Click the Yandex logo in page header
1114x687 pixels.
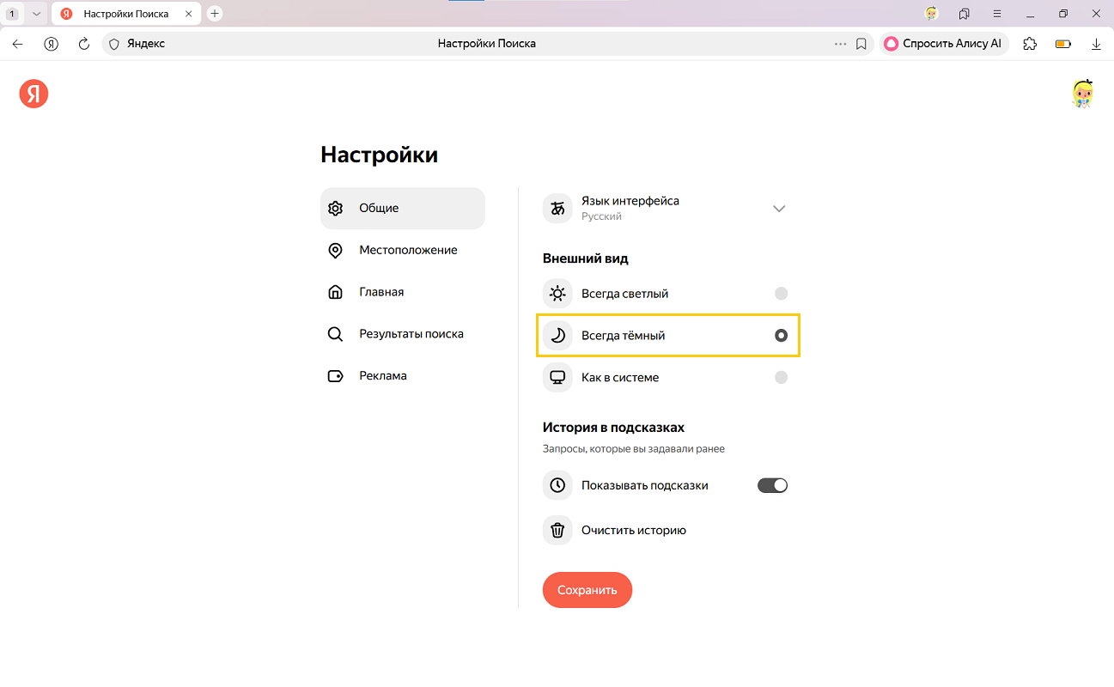coord(33,94)
